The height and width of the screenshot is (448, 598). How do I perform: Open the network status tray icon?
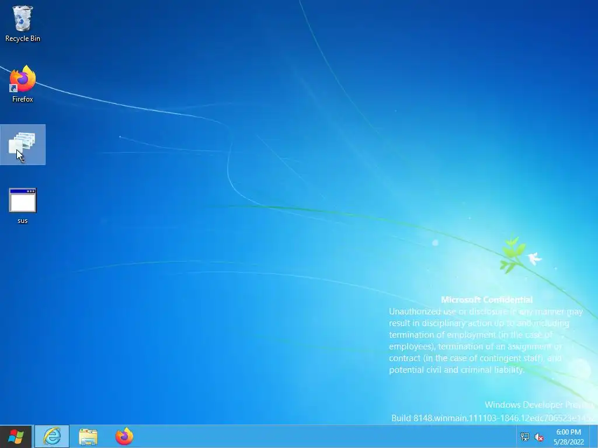click(x=525, y=437)
